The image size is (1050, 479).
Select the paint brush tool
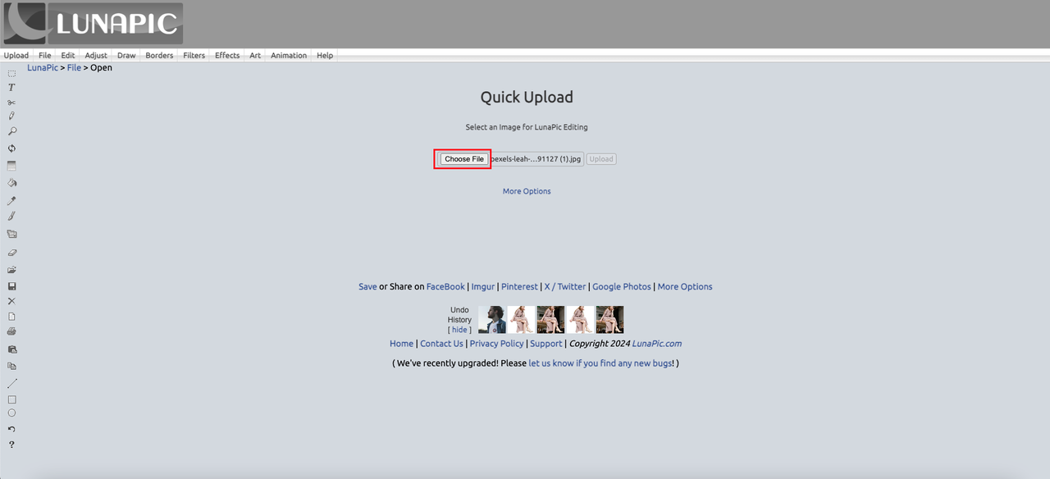coord(11,217)
